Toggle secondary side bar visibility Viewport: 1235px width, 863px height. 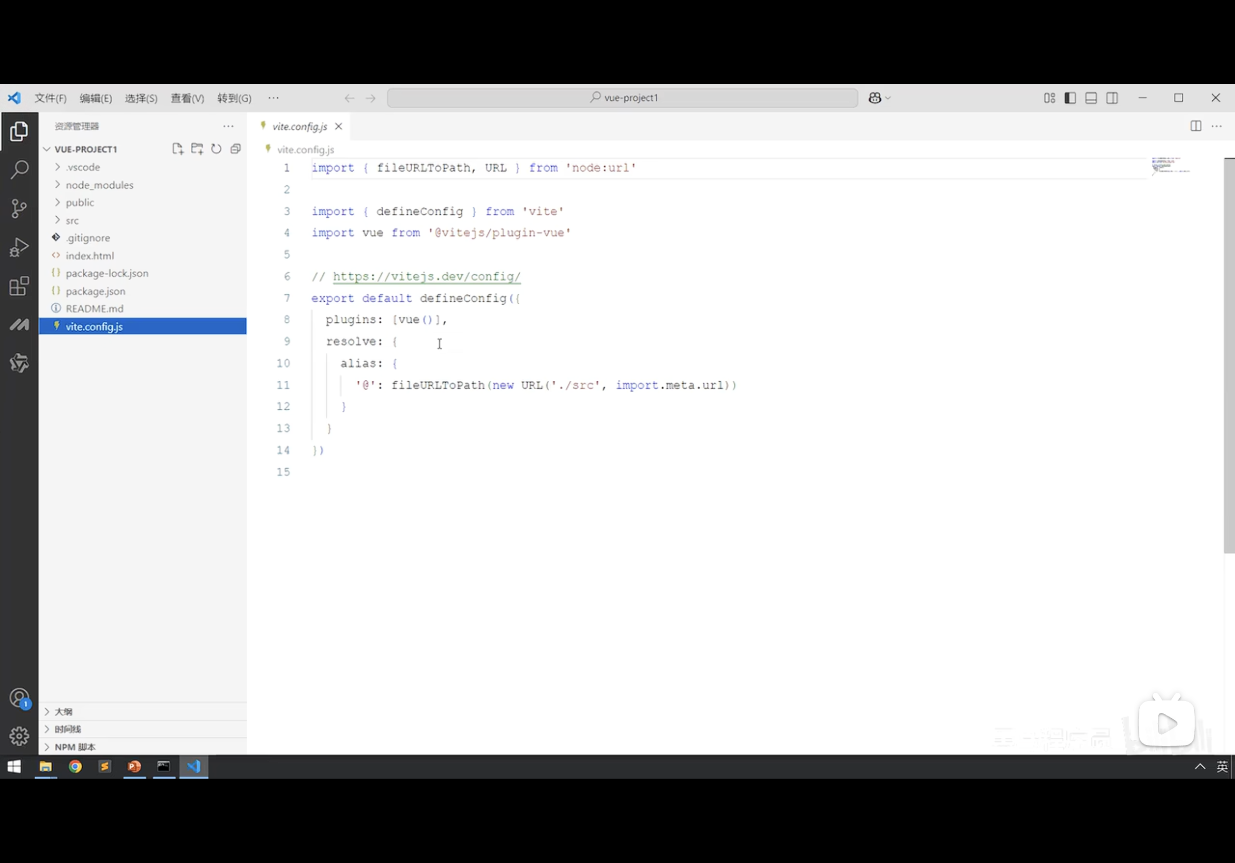[1112, 98]
